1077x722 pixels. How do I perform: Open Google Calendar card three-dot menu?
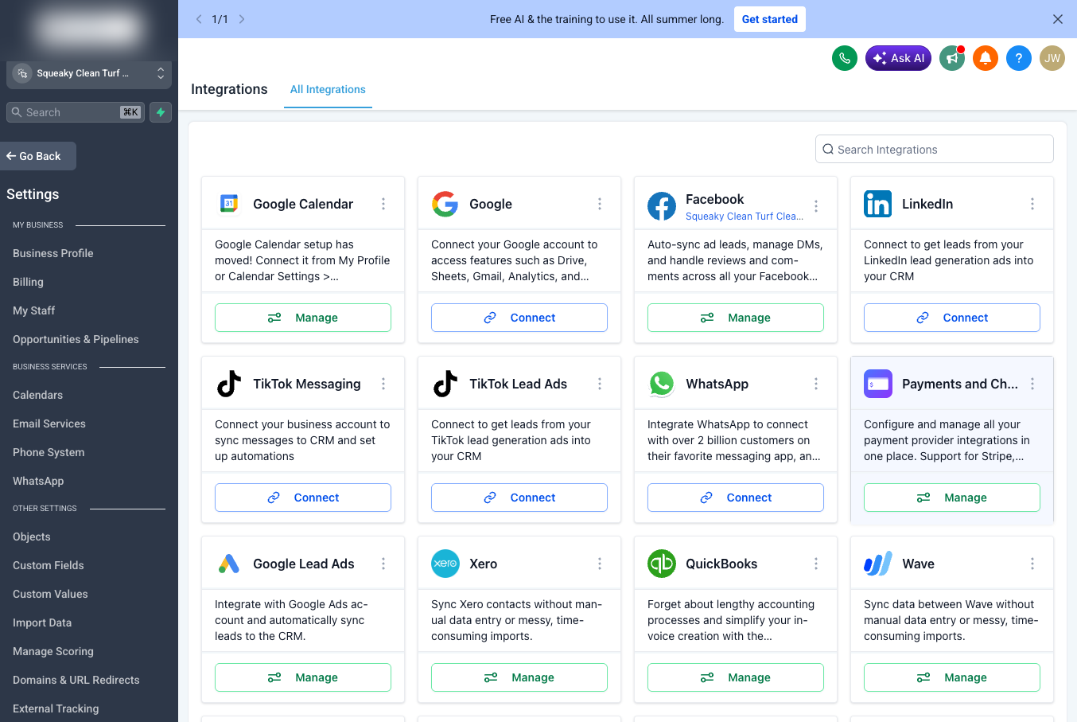point(383,204)
